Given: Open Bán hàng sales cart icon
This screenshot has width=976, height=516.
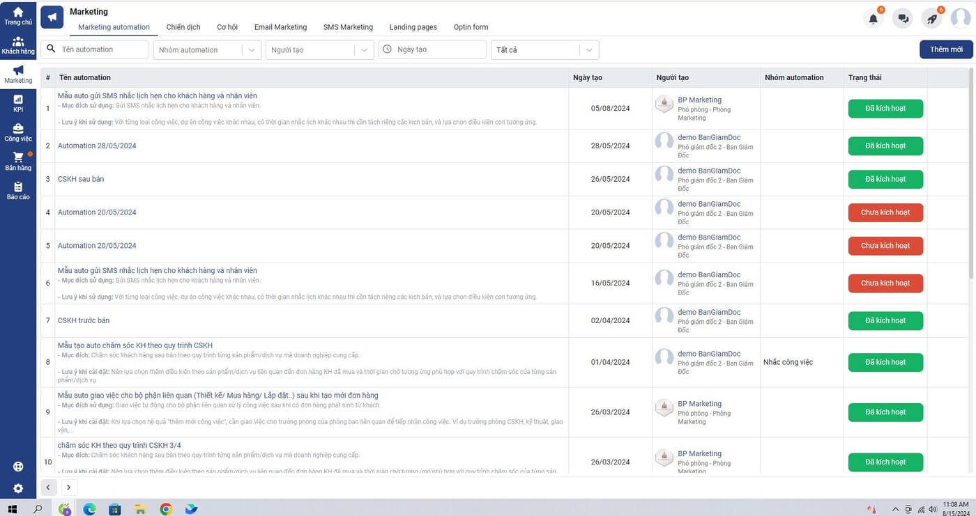Looking at the screenshot, I should coord(17,162).
